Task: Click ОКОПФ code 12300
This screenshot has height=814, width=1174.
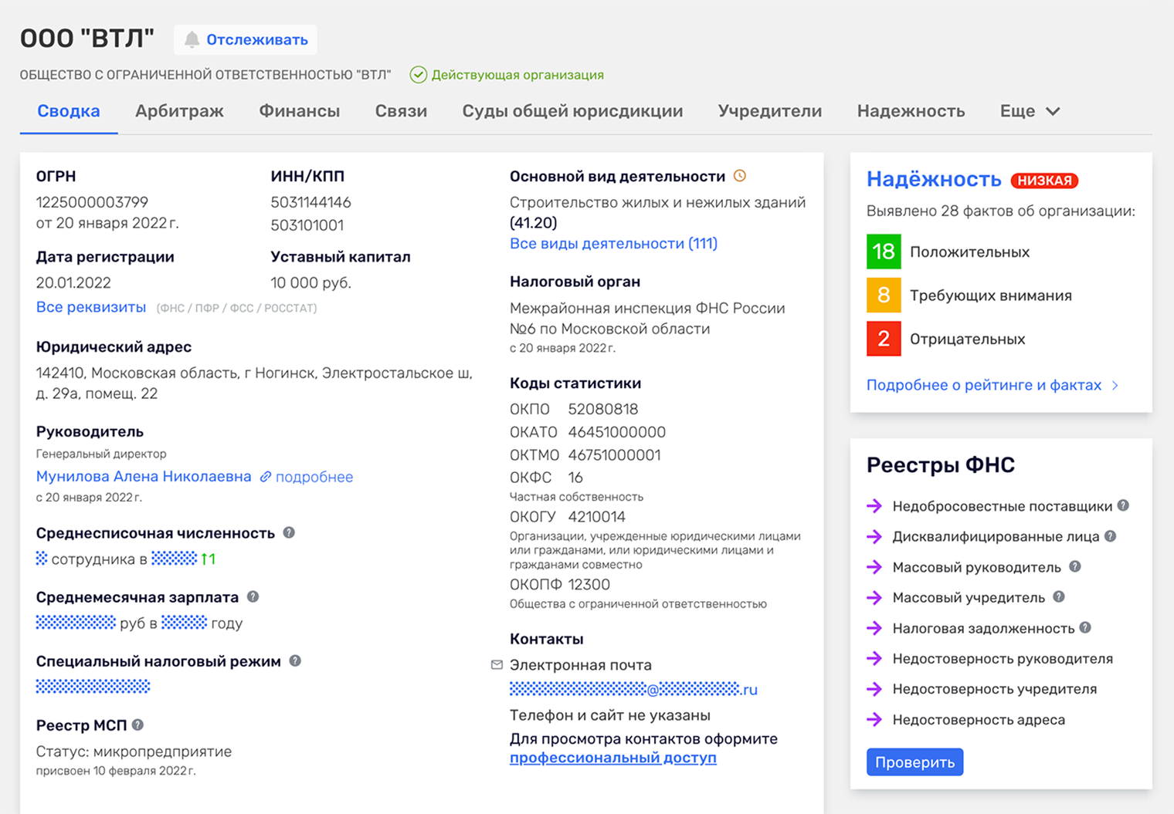Action: click(589, 585)
